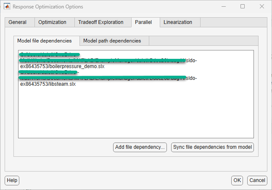Select the boilerpressure_demo.slx dependency entry
Viewport: 272px width, 190px height.
coord(108,61)
